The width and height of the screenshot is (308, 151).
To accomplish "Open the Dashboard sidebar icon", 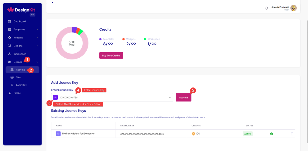I will point(10,21).
